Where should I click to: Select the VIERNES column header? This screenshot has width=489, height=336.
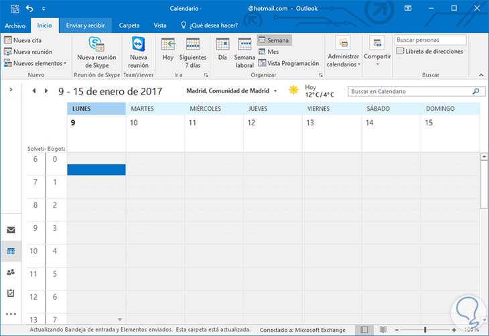click(x=332, y=109)
